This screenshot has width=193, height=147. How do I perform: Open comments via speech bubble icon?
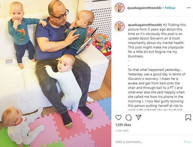(x=128, y=118)
